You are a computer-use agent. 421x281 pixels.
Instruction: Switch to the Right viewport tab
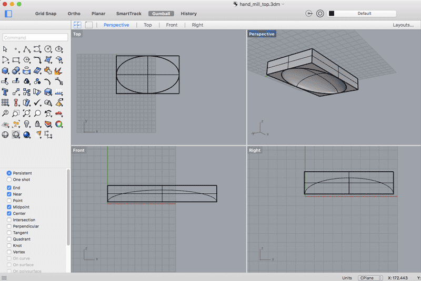[x=197, y=25]
